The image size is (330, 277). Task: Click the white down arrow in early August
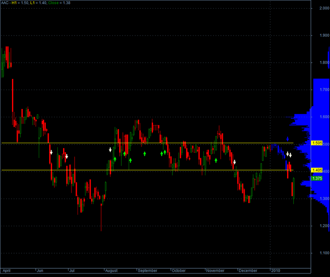tap(110, 150)
